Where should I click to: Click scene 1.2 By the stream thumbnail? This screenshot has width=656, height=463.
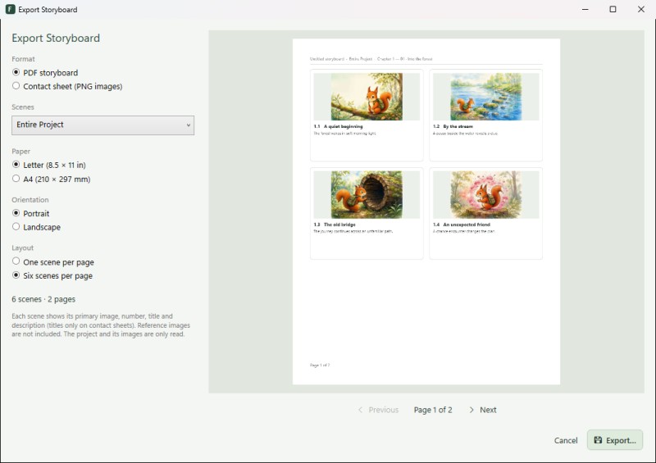[485, 97]
